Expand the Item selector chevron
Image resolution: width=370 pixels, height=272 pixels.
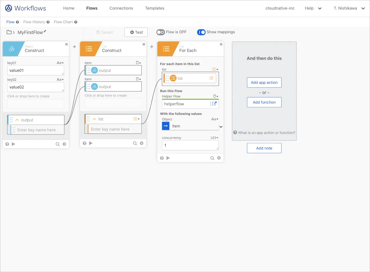click(x=221, y=127)
